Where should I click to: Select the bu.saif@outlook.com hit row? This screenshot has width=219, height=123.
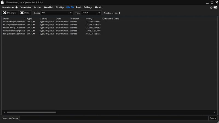click(109, 25)
